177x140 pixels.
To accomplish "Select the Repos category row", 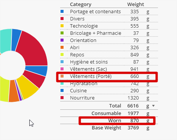I will (x=109, y=54).
